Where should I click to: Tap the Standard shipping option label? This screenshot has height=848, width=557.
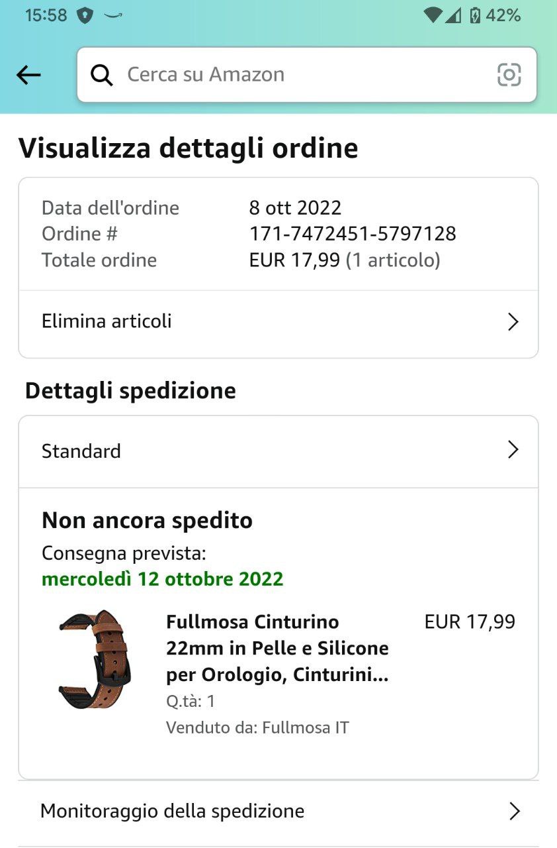point(81,451)
